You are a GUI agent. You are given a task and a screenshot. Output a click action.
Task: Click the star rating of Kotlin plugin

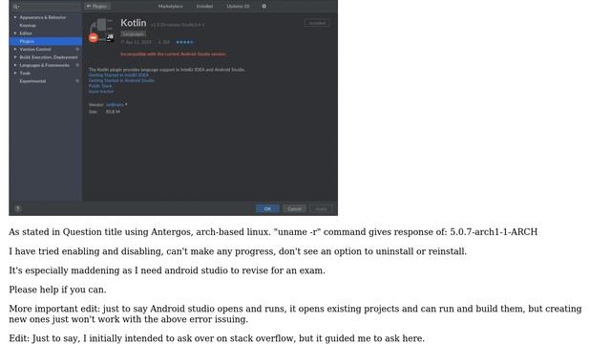click(184, 42)
